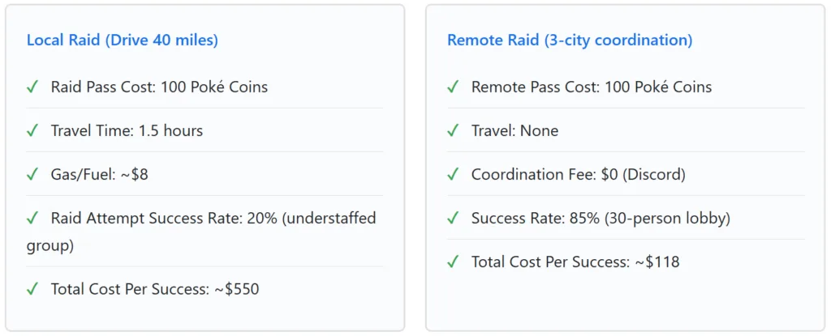Select the Raid Pass Cost: 100 Poké Coins text
Screen dimensions: 831x336
(159, 87)
